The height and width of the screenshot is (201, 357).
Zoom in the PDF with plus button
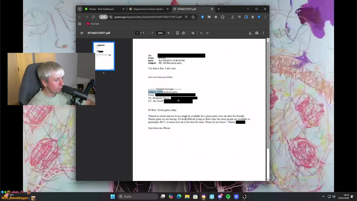click(x=168, y=33)
